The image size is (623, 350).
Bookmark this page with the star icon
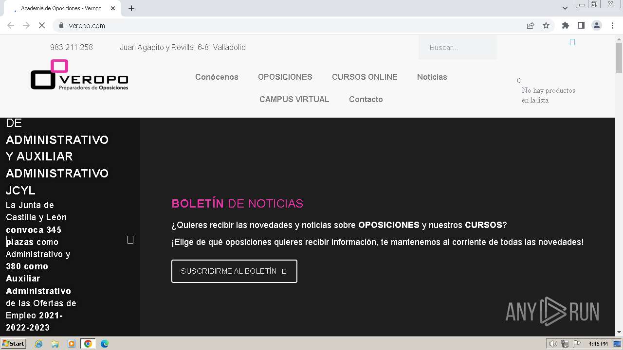(x=546, y=25)
